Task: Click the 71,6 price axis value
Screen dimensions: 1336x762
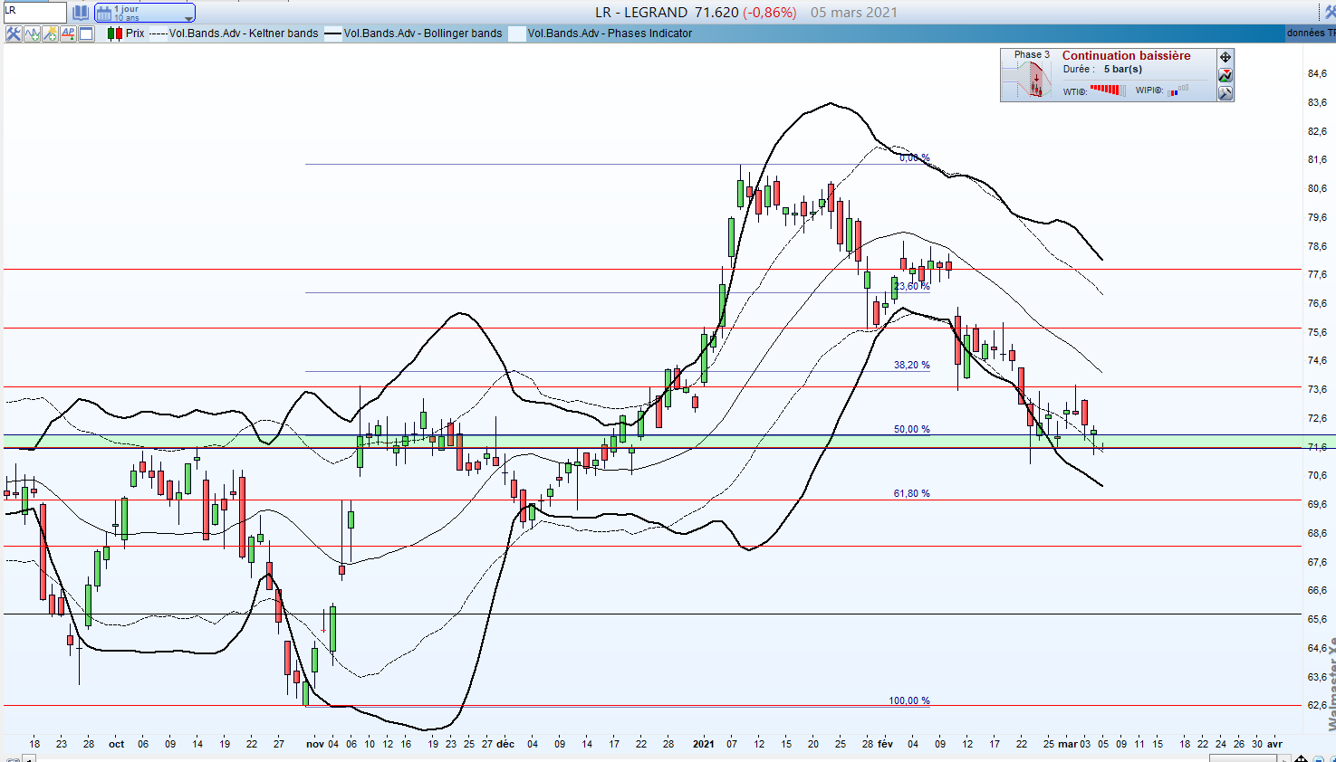Action: click(x=1317, y=447)
